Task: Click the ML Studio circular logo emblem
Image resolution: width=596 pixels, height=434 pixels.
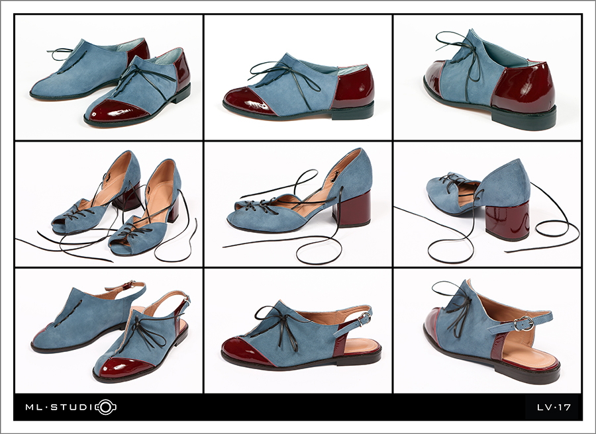Action: pyautogui.click(x=106, y=408)
